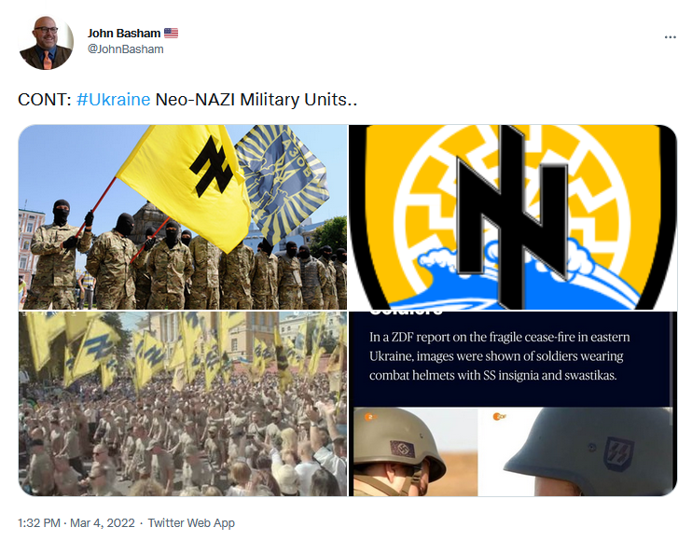Open the @JohnBasham handle link
The height and width of the screenshot is (541, 692).
[x=125, y=49]
